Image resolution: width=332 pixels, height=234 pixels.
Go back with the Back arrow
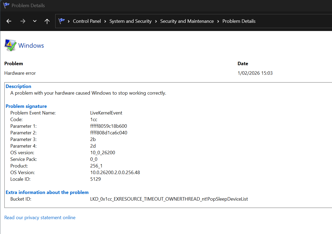[x=9, y=21]
